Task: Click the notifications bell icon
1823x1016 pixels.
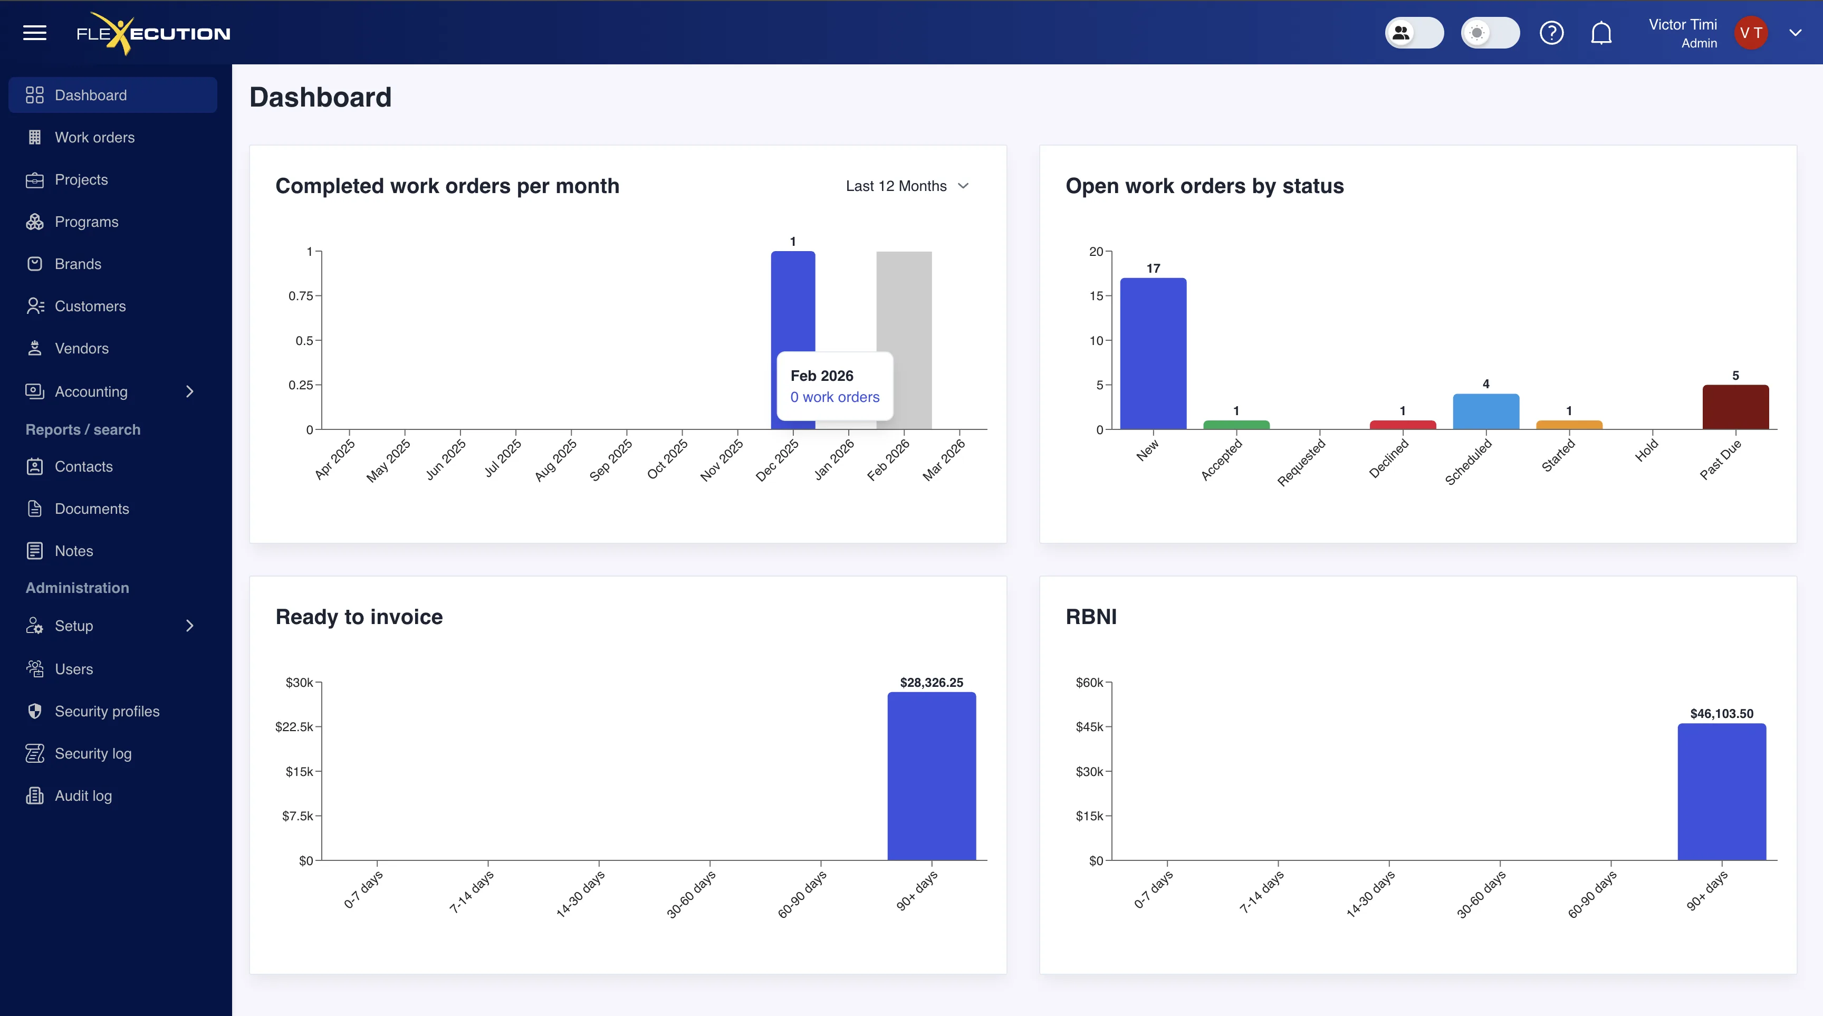Action: [1601, 33]
